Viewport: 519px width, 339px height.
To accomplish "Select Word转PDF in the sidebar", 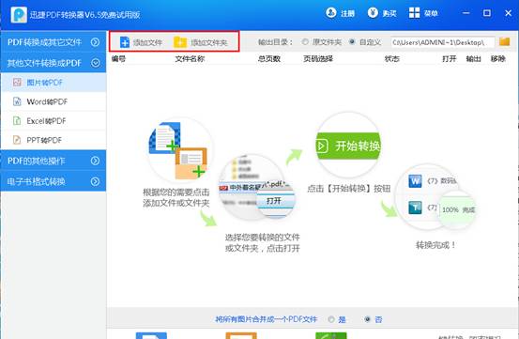I will 53,101.
